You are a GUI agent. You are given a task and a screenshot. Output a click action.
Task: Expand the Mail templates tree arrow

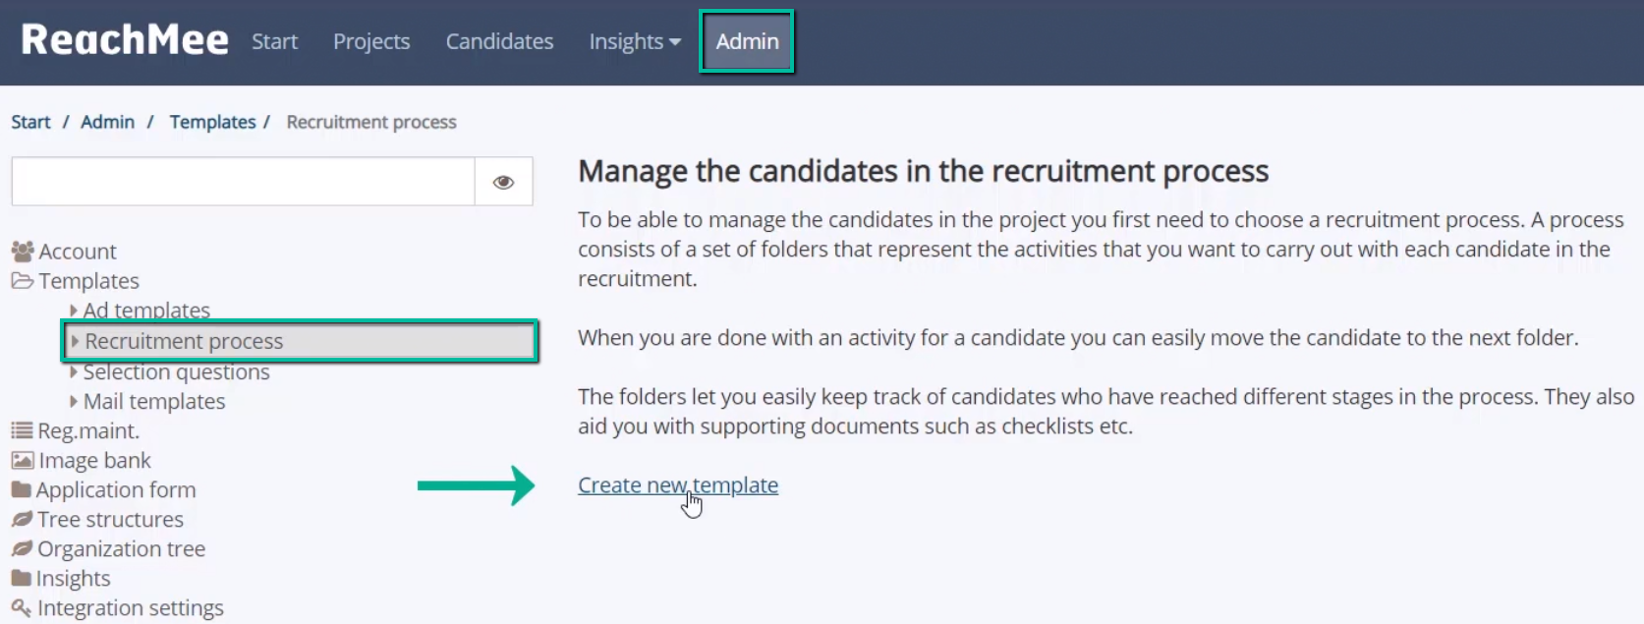coord(74,401)
